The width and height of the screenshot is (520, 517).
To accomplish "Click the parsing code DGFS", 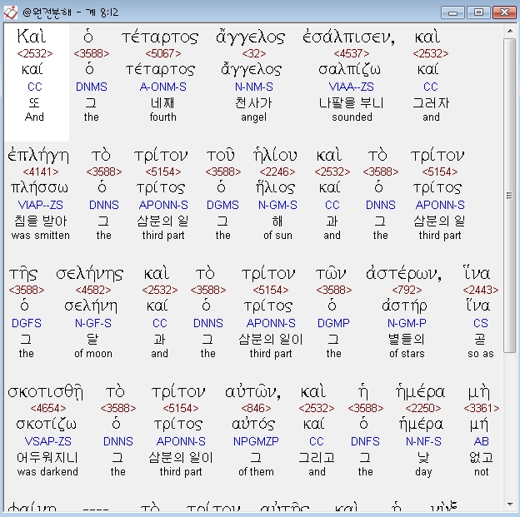I will (27, 323).
